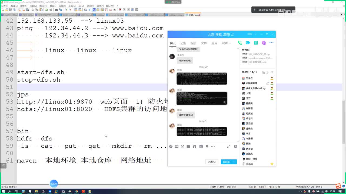This screenshot has width=346, height=194.
Task: Open the 插件(P) menu in Notepad++
Action: [100, 6]
